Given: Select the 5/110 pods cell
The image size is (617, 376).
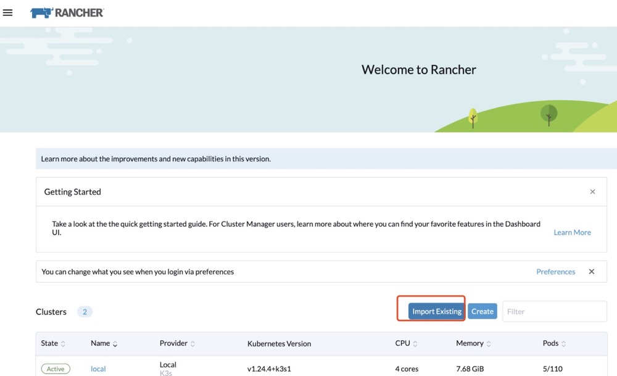Looking at the screenshot, I should 552,369.
